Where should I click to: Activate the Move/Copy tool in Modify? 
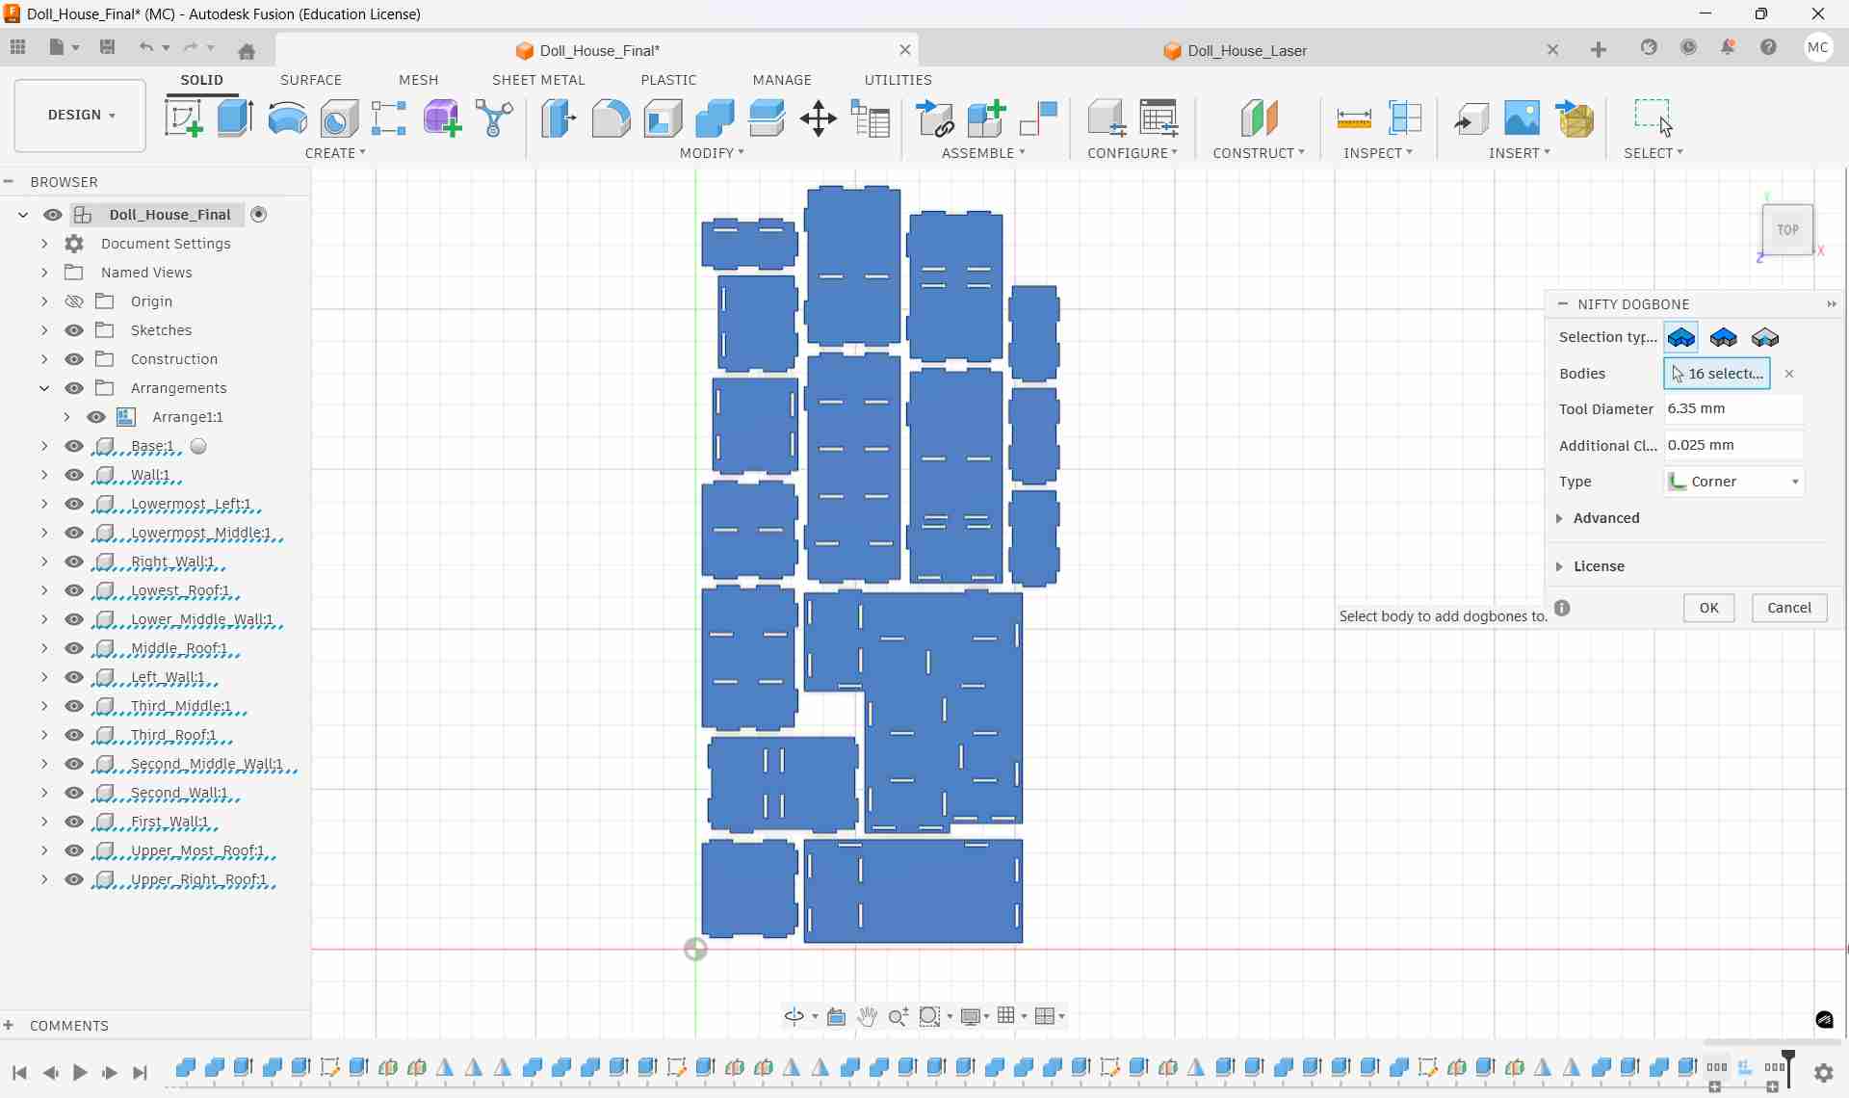(818, 118)
